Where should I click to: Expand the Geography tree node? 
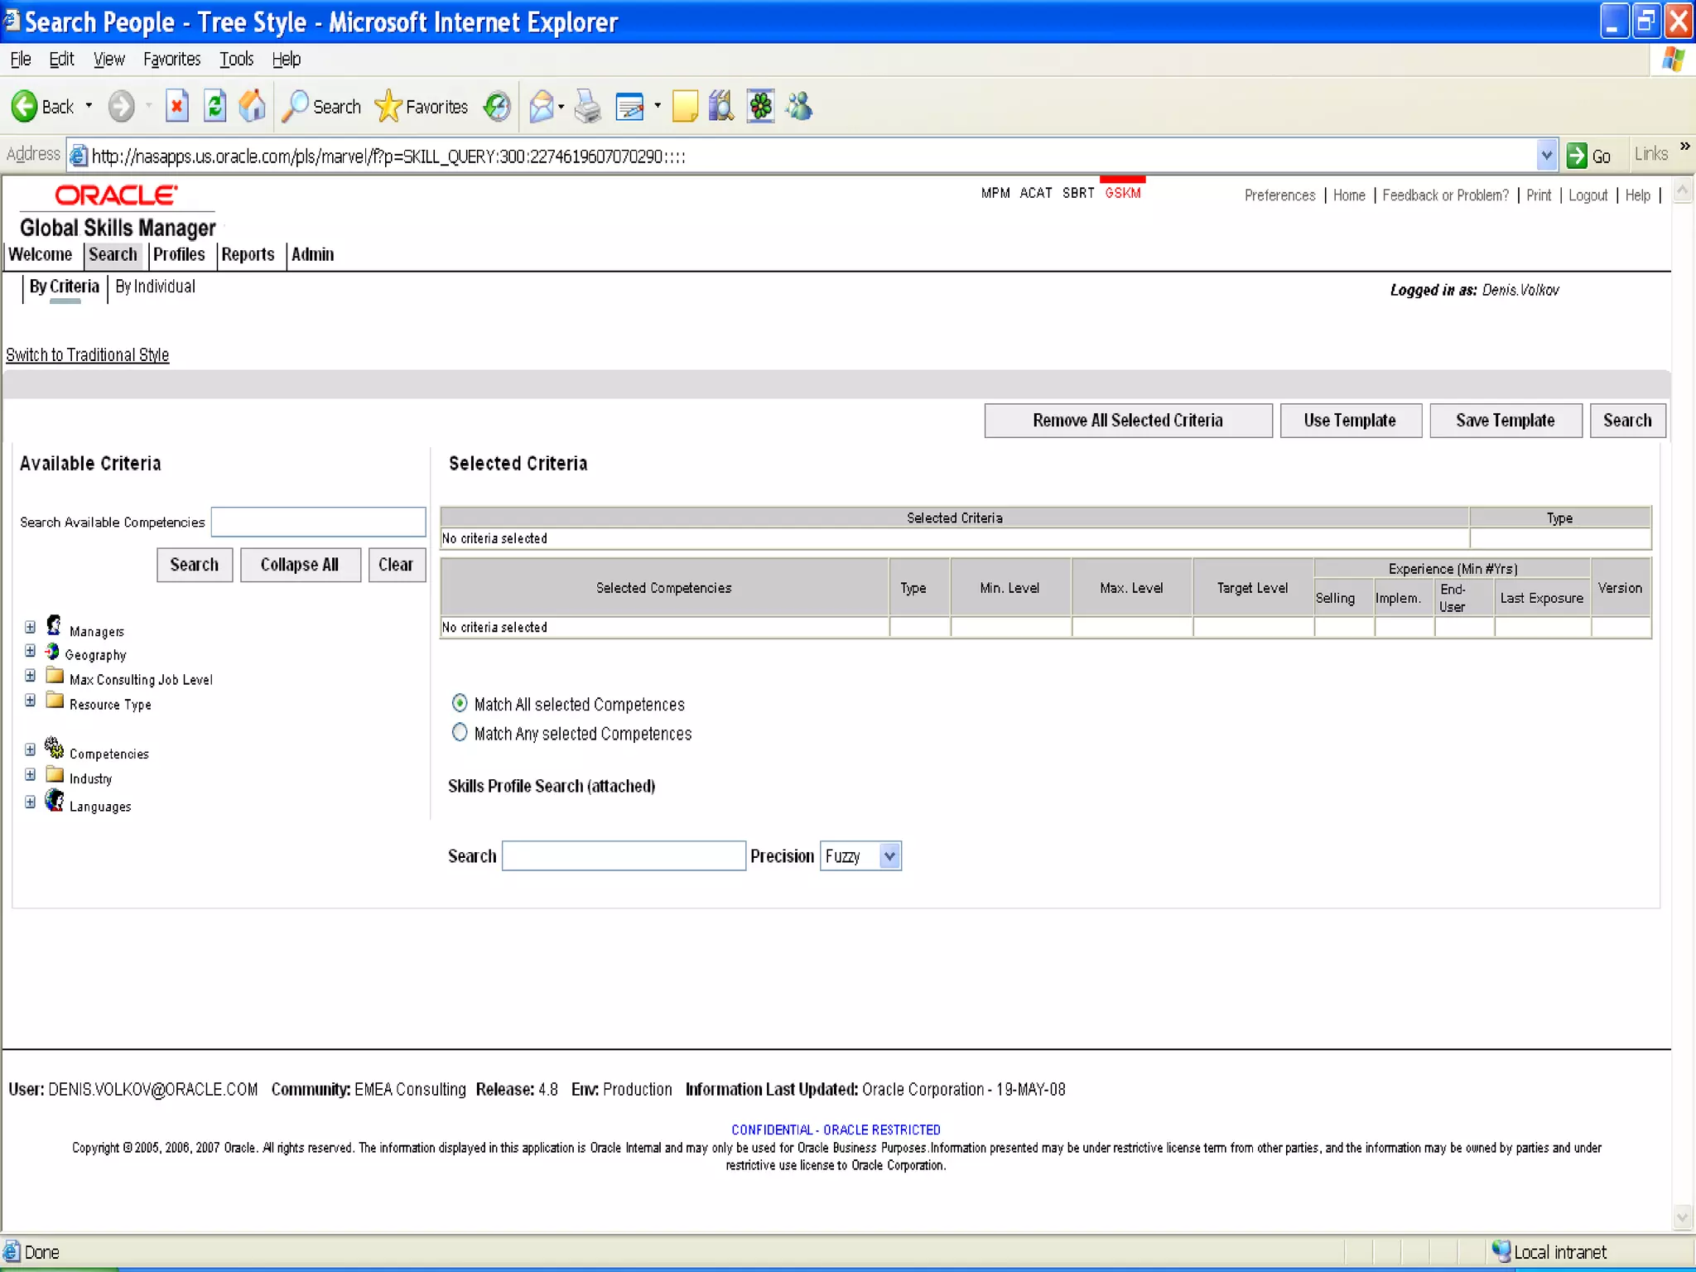[x=30, y=651]
